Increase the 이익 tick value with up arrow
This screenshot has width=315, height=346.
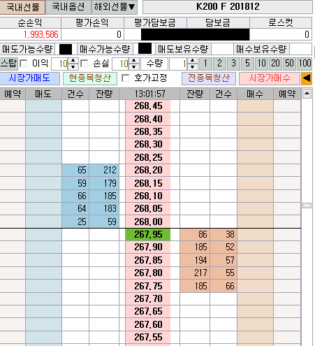point(73,61)
